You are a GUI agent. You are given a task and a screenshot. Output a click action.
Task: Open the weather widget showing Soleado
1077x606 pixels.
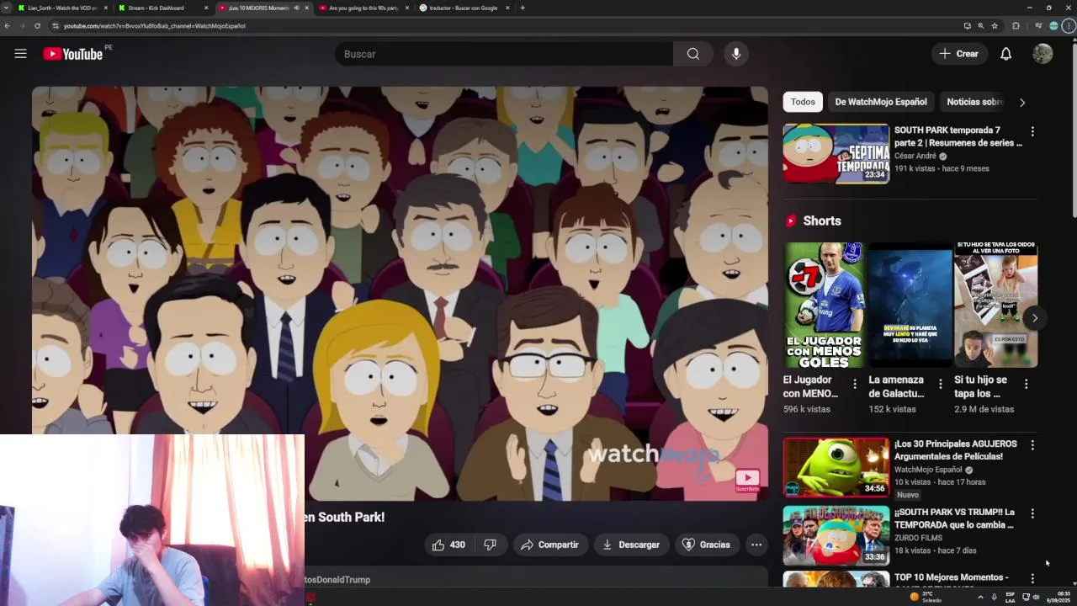tap(926, 597)
